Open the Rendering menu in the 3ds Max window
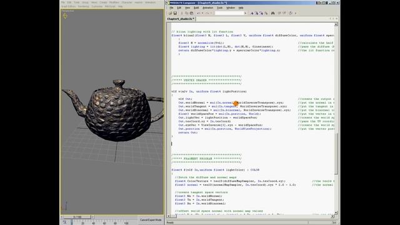The height and width of the screenshot is (225, 400). pos(83,6)
